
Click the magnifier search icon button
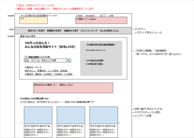[68, 60]
